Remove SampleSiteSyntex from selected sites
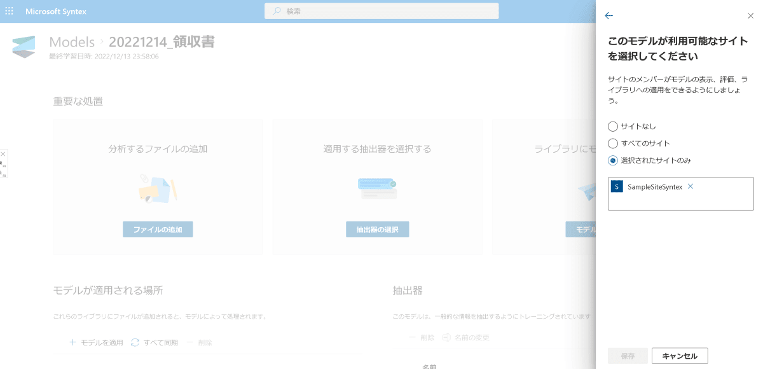Screen dimensions: 763x369 click(691, 186)
